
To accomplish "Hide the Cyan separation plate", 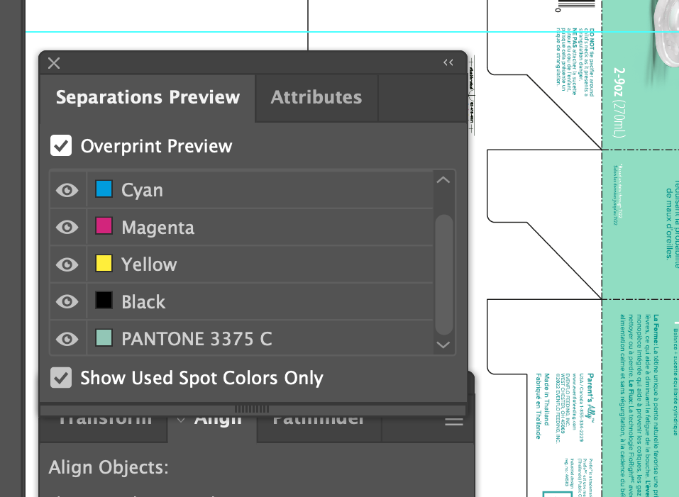I will coord(67,189).
